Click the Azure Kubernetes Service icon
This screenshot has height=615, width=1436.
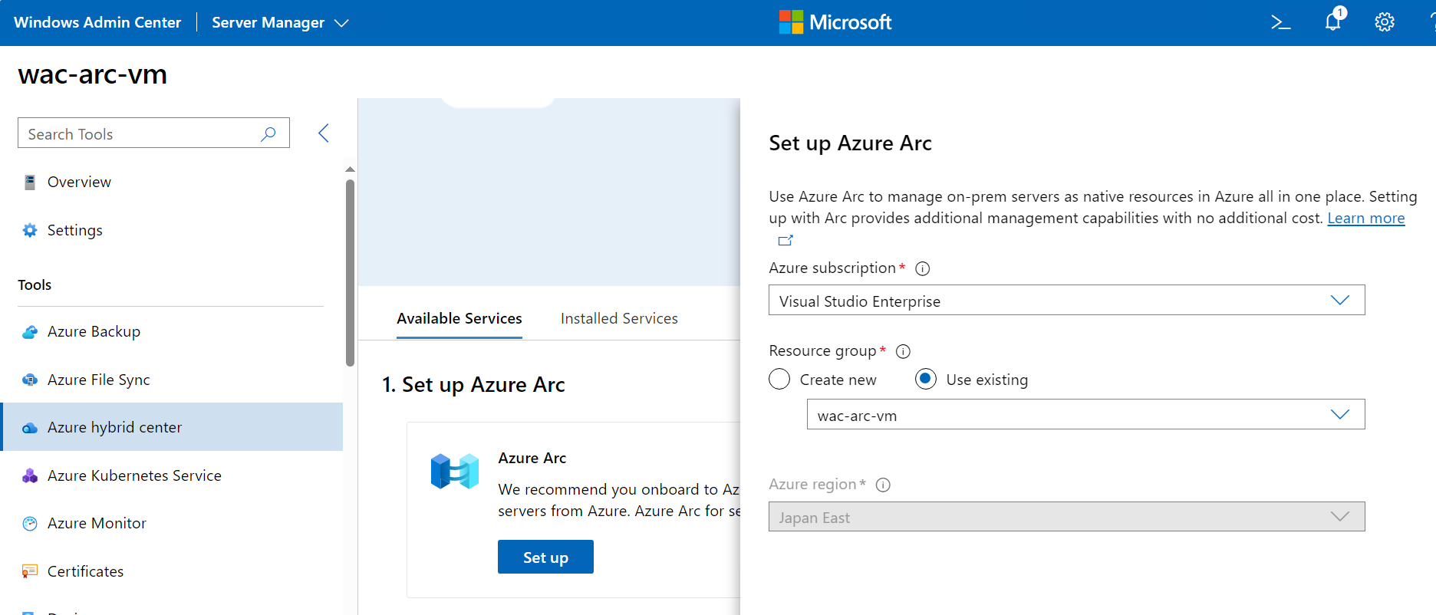click(30, 475)
